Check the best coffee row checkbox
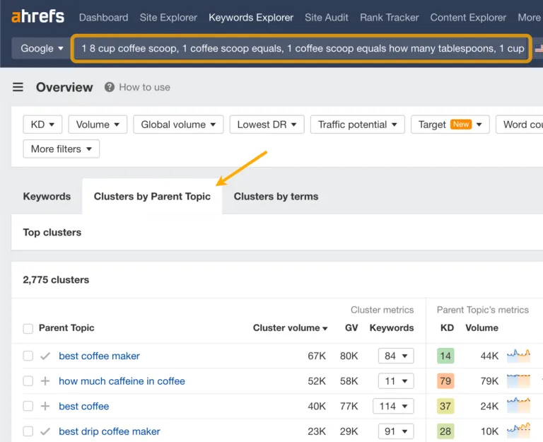543x442 pixels. (x=28, y=406)
